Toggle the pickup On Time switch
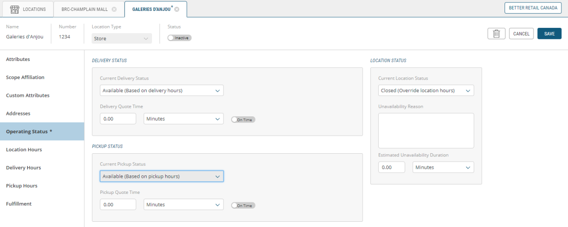 click(x=243, y=206)
